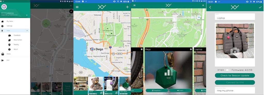Open the hamburger menu on the Keys card screen
264x95 pixels.
point(135,5)
